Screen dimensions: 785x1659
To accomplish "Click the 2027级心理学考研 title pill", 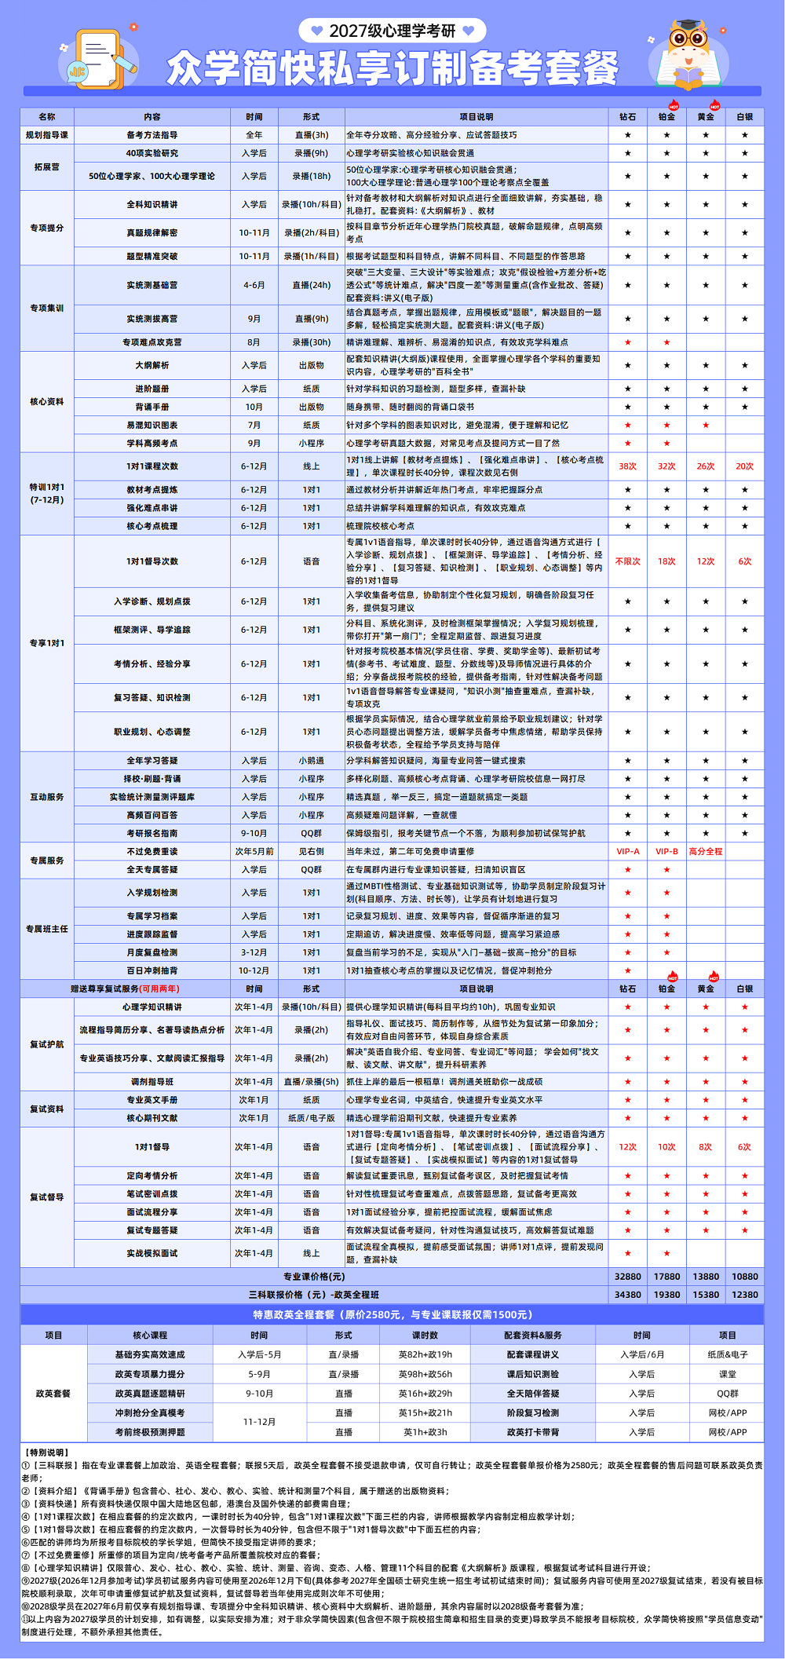I will (392, 31).
